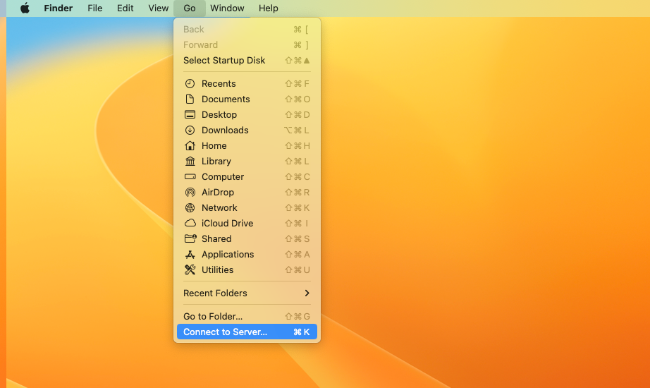This screenshot has width=650, height=388.
Task: Click the Utilities tools icon
Action: click(x=190, y=269)
